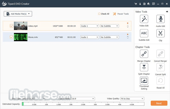
Task: Click the Estimated Capacity progress bar
Action: [x=83, y=104]
